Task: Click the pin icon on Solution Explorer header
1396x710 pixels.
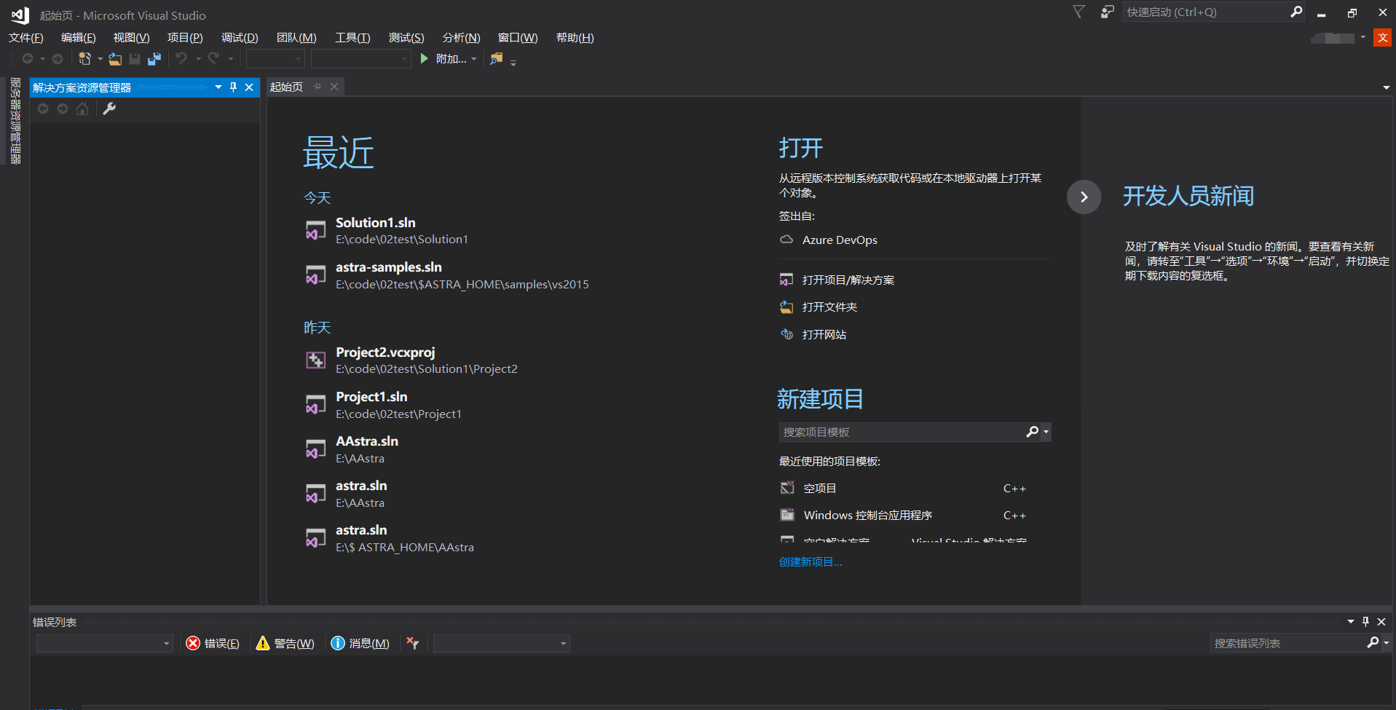Action: [x=233, y=87]
